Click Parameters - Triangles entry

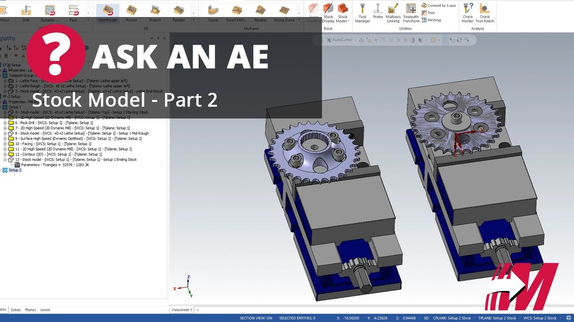pos(55,165)
